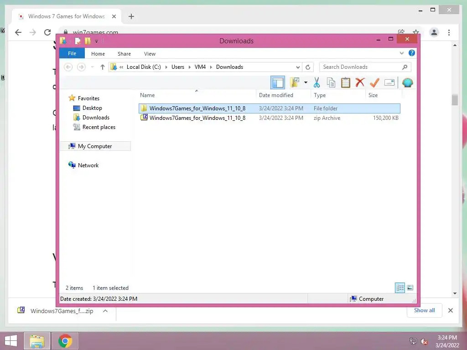Click Users in the address path
The height and width of the screenshot is (350, 467).
click(x=178, y=67)
